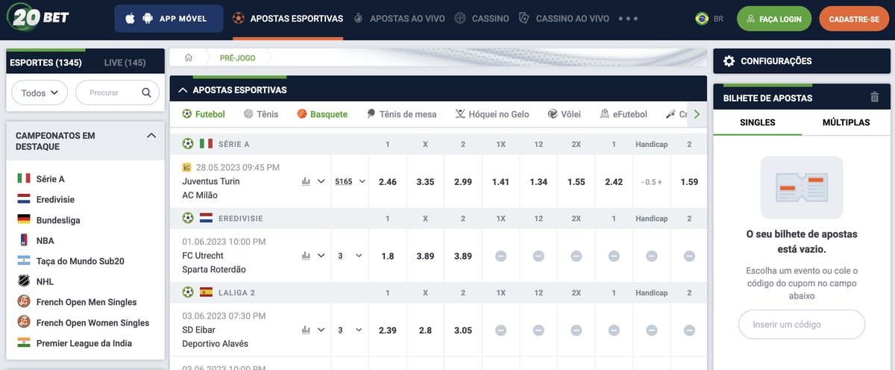The height and width of the screenshot is (370, 895).
Task: Select the 12 odds 1.34
Action: (538, 181)
